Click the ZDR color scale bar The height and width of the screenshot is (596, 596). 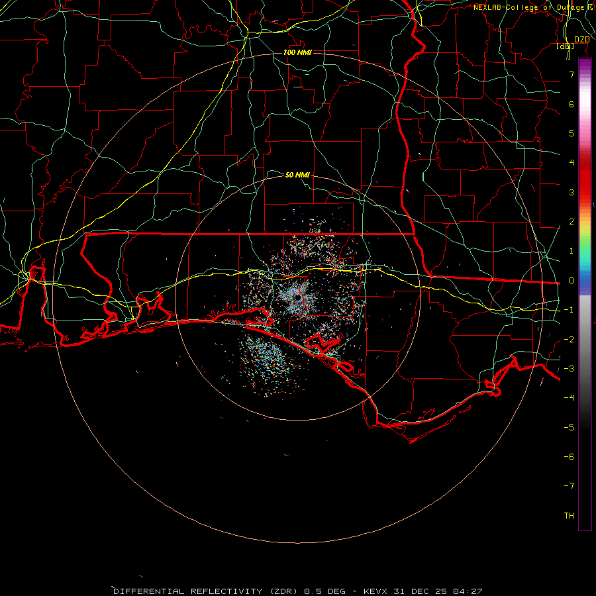(585, 294)
